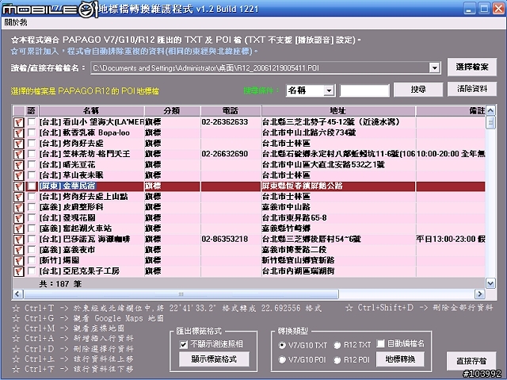507x380 pixels.
Task: Click the flag icon for 烤肉好去處 row
Action: tap(19, 144)
